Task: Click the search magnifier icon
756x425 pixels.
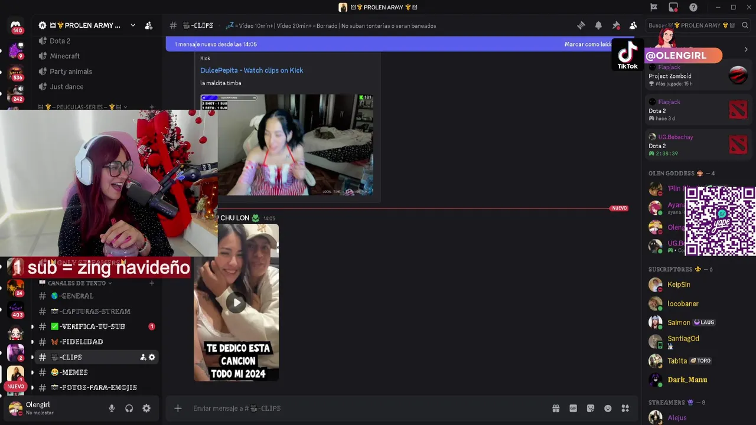Action: pos(745,25)
